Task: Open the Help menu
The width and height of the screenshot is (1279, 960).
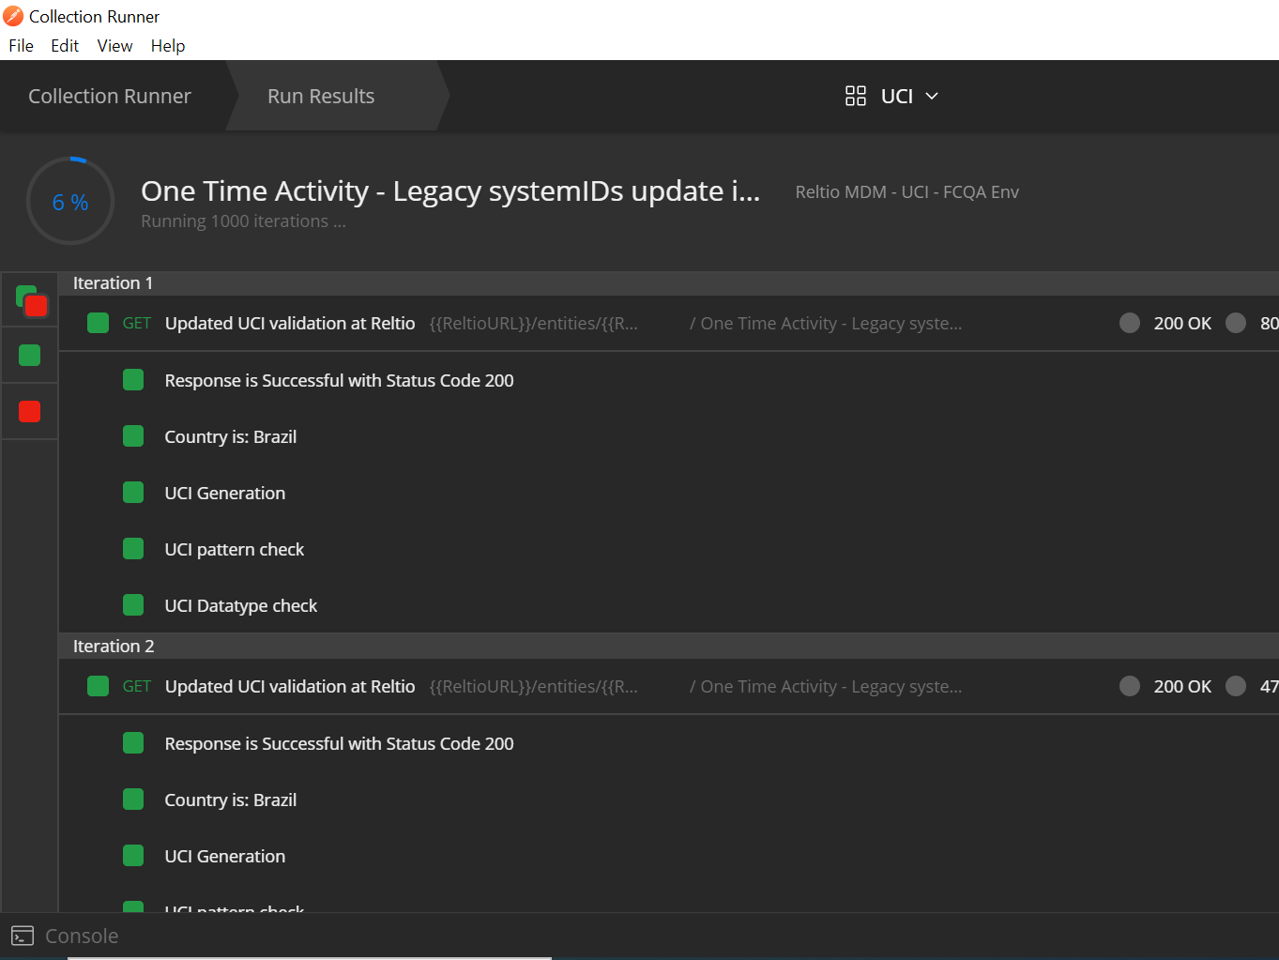Action: (x=168, y=46)
